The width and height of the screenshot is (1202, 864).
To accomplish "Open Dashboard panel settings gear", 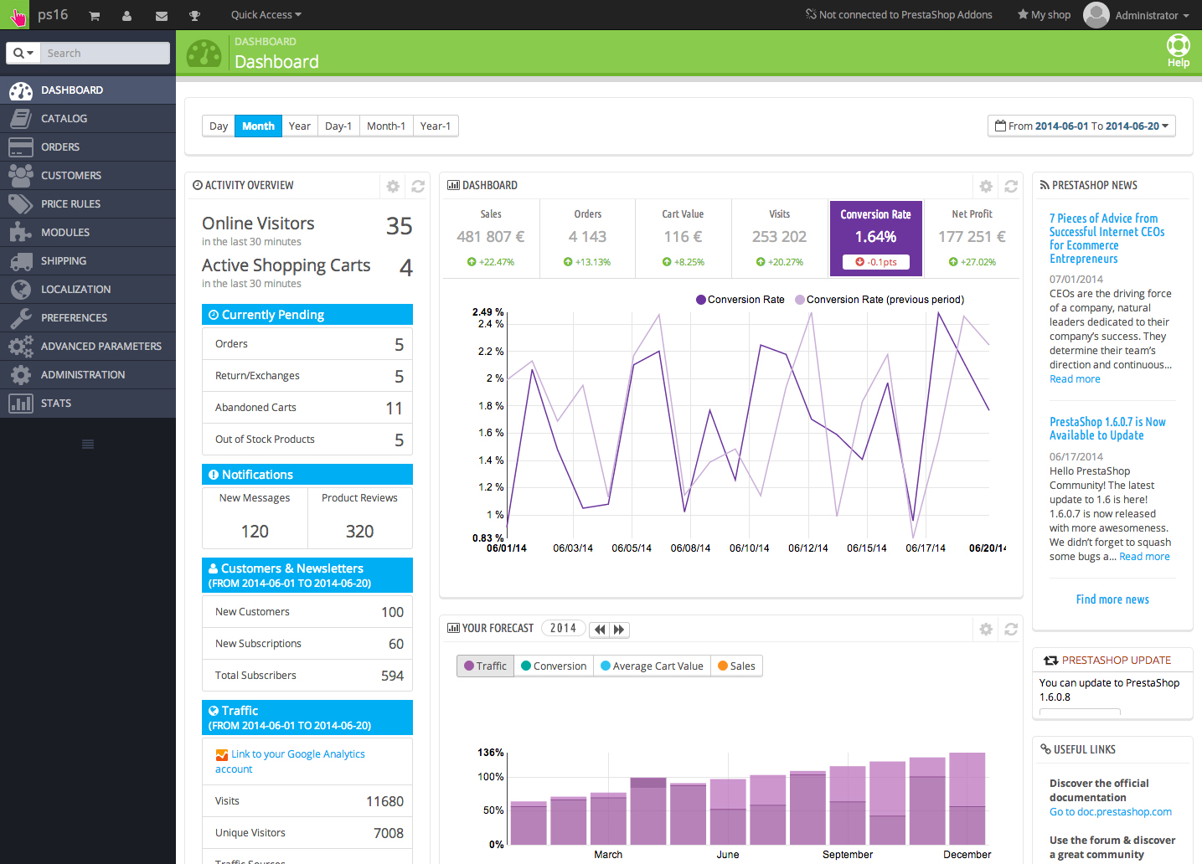I will (986, 186).
